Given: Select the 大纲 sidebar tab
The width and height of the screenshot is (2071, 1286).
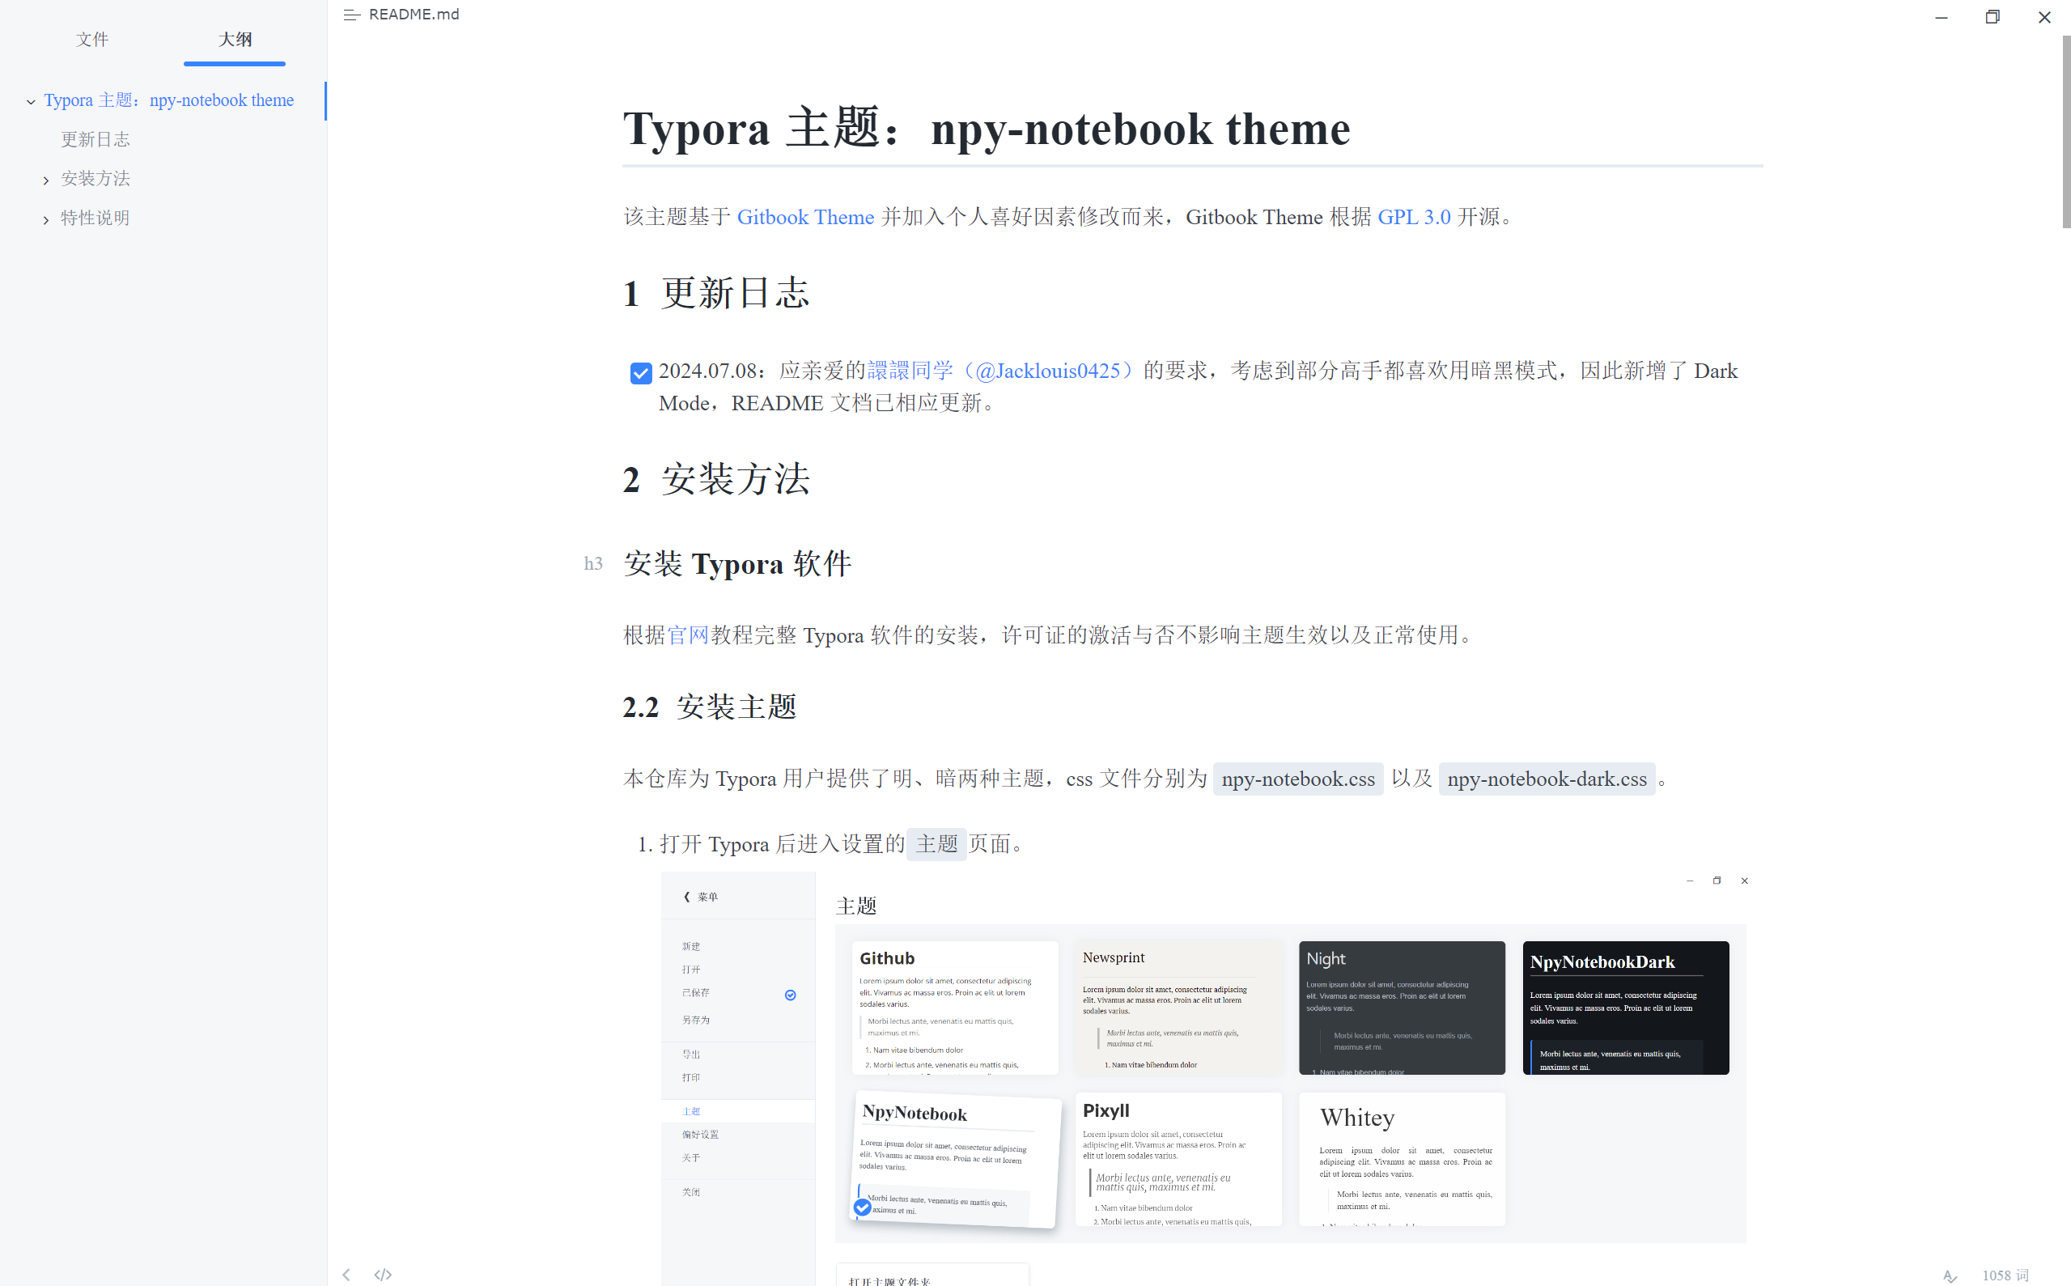Looking at the screenshot, I should 235,39.
